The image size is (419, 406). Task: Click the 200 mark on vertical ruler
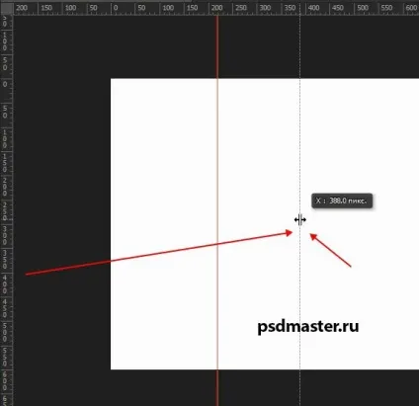5,187
